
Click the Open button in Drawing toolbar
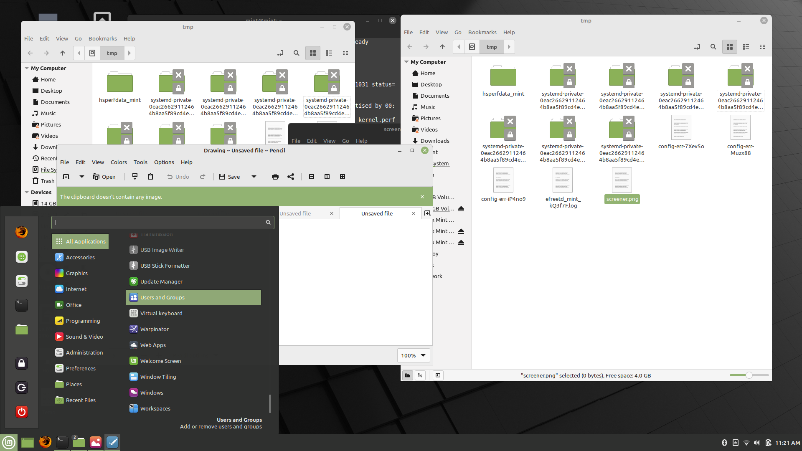104,177
